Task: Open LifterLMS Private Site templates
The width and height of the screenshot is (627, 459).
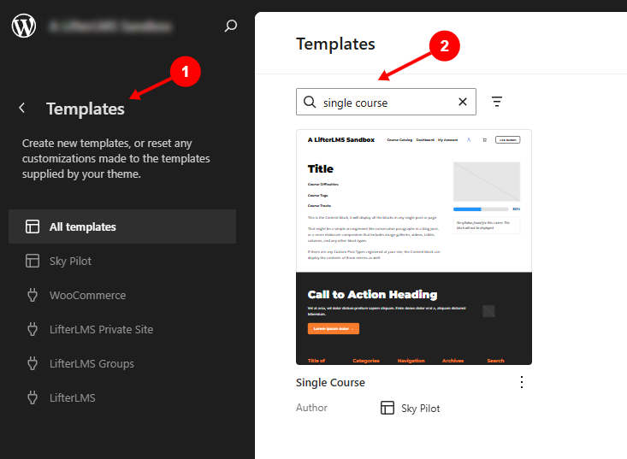Action: pyautogui.click(x=122, y=329)
